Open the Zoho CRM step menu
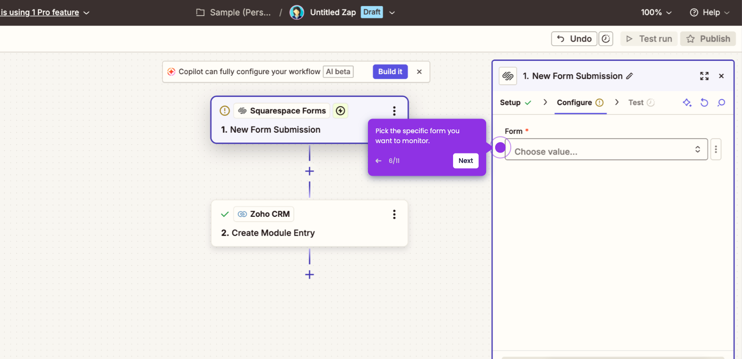742x359 pixels. point(394,214)
